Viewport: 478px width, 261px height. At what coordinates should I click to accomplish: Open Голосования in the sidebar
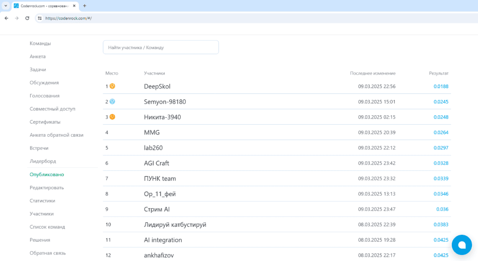(x=44, y=96)
